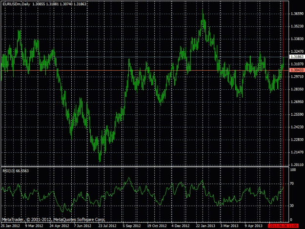
Task: Click price scale value 1.24230
Action: [297, 127]
